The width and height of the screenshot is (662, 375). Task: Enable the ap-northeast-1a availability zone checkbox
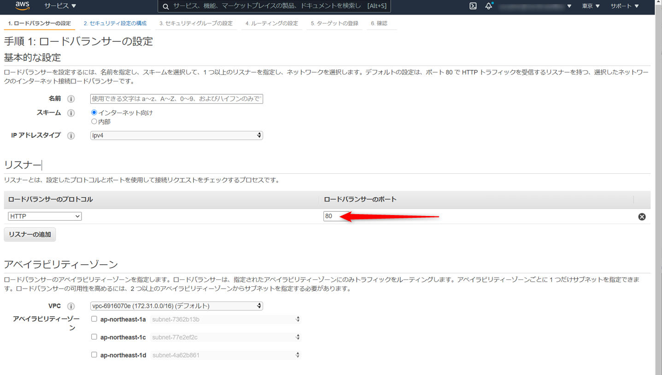tap(94, 318)
